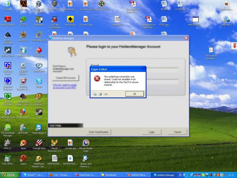
Task: Click Create HM Account button
Action: click(66, 78)
